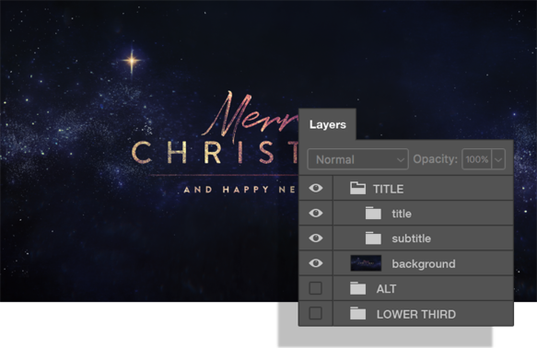Click the subtitle subfolder icon
The image size is (537, 348).
(373, 238)
